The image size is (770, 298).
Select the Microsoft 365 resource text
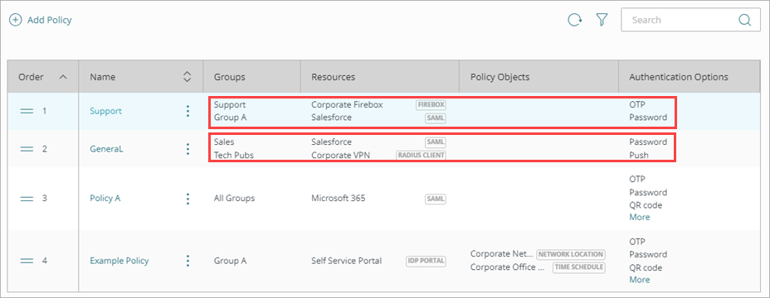coord(339,199)
